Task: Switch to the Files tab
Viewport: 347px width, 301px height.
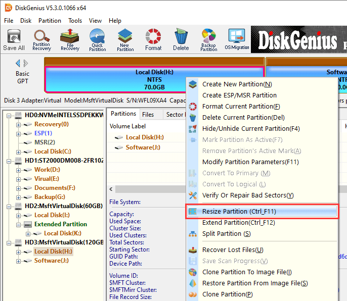Action: coord(148,114)
